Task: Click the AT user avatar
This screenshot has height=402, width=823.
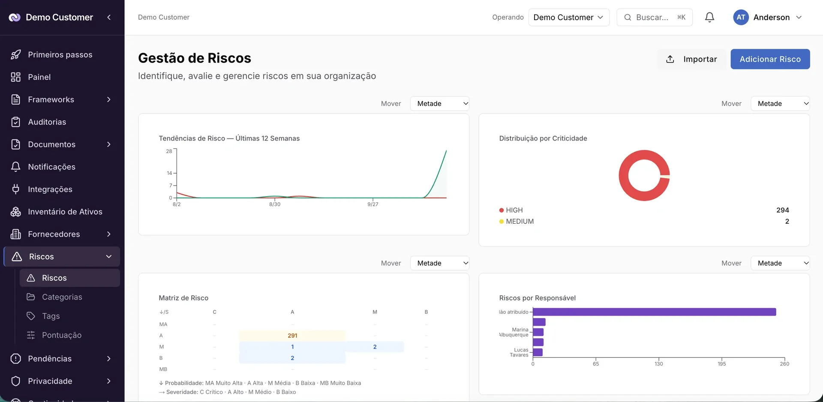Action: pos(741,17)
